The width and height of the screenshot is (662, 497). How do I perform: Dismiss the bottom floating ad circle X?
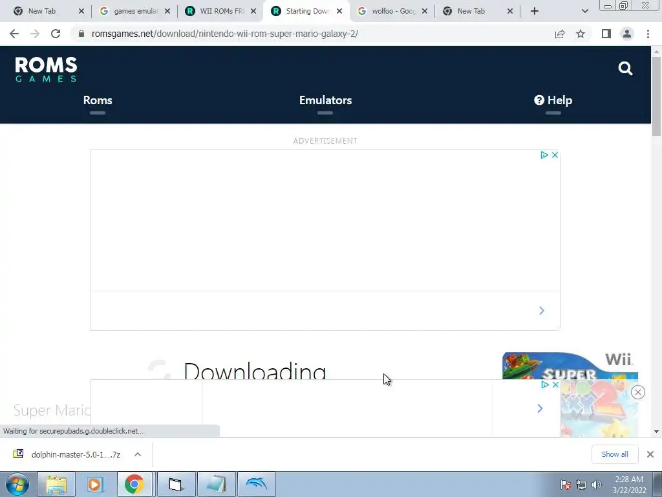pos(638,392)
